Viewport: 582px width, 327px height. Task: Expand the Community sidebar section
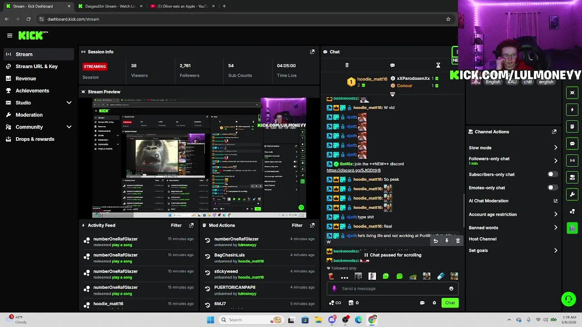69,127
